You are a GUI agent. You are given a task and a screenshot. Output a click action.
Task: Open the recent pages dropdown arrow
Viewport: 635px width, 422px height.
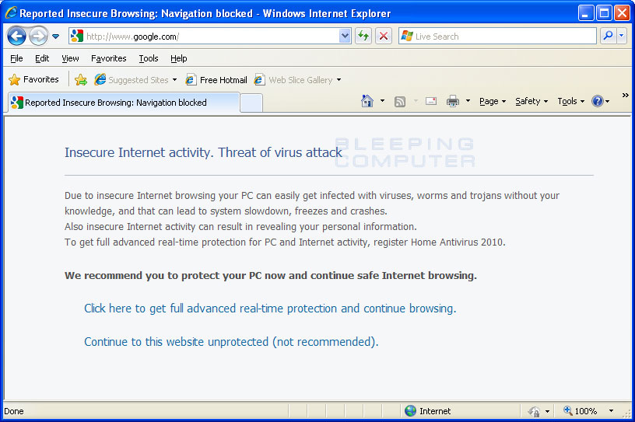[x=56, y=37]
